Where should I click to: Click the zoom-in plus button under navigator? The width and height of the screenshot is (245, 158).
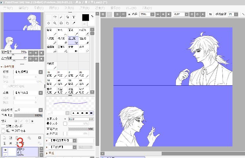[36, 53]
